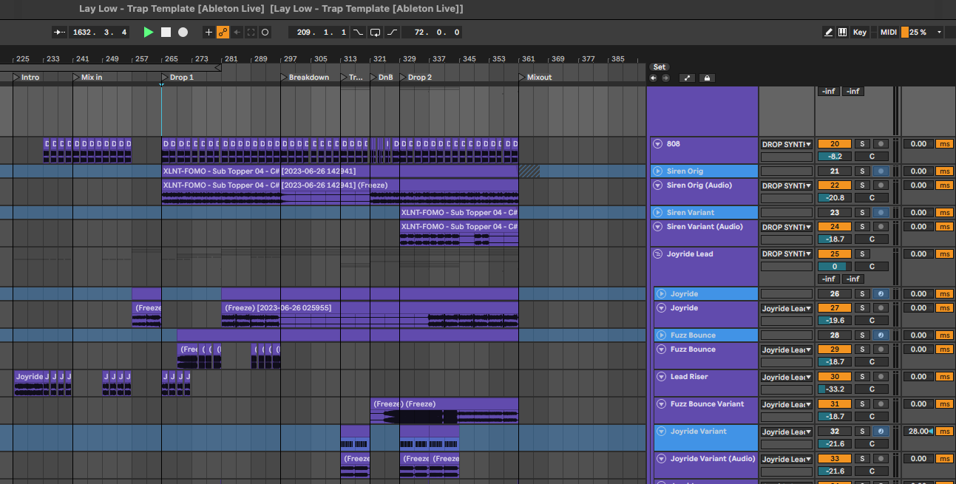
Task: Open the 808 track output routing dropdown
Action: [x=786, y=144]
